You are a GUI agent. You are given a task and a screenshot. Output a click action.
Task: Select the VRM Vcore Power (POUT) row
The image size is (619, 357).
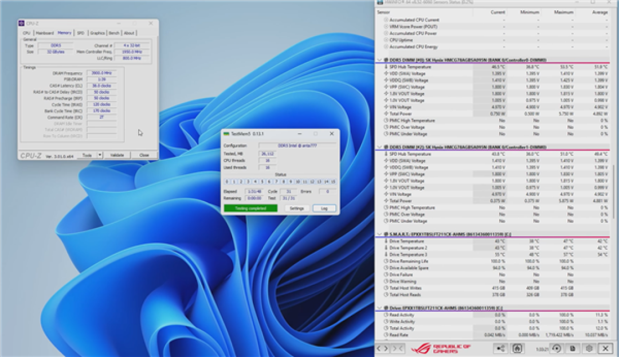click(x=493, y=26)
